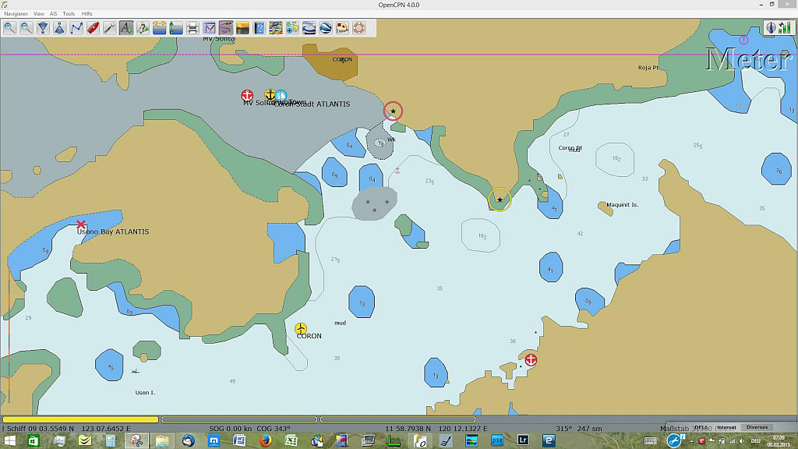This screenshot has width=798, height=449.
Task: Select the create route tool
Action: (x=76, y=28)
